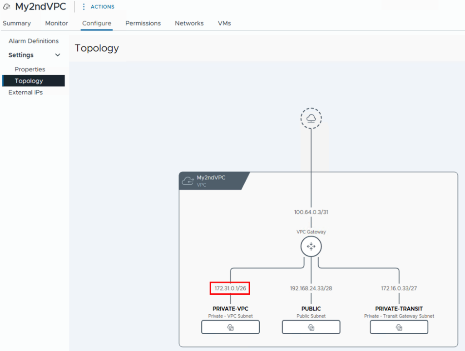
Task: Select the PRIVATE-TRANSIT subnet VM icon box
Action: 399,327
